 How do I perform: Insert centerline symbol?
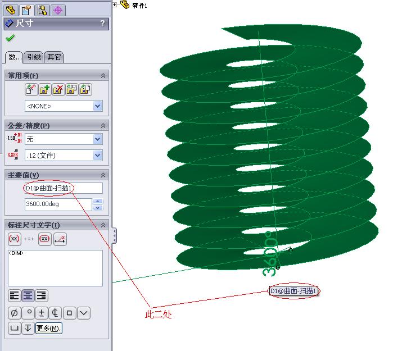(x=56, y=313)
